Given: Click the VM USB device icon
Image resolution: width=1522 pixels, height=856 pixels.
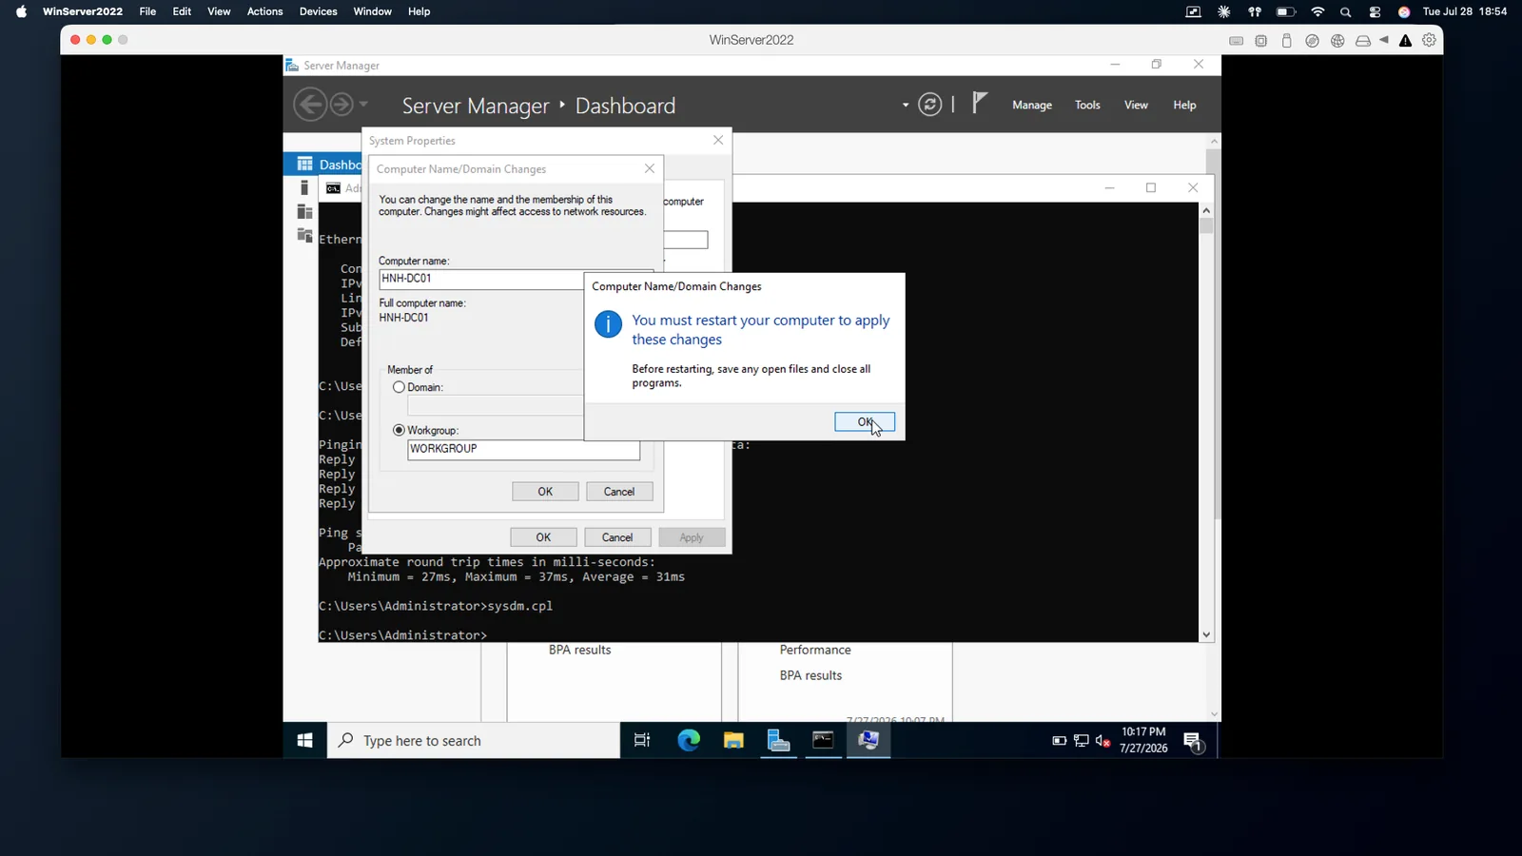Looking at the screenshot, I should coord(1286,41).
